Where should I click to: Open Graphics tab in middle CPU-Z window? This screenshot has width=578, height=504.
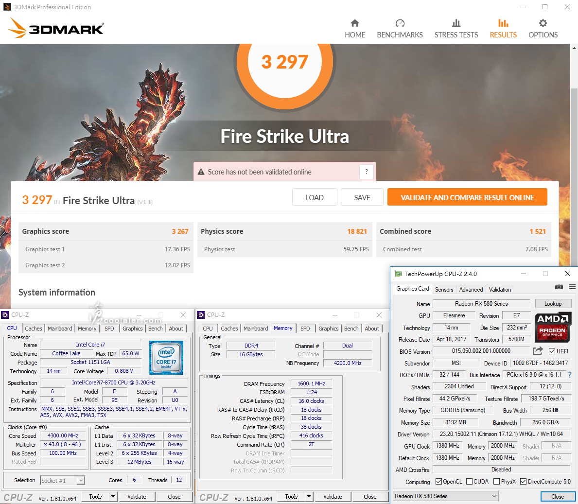tap(328, 328)
